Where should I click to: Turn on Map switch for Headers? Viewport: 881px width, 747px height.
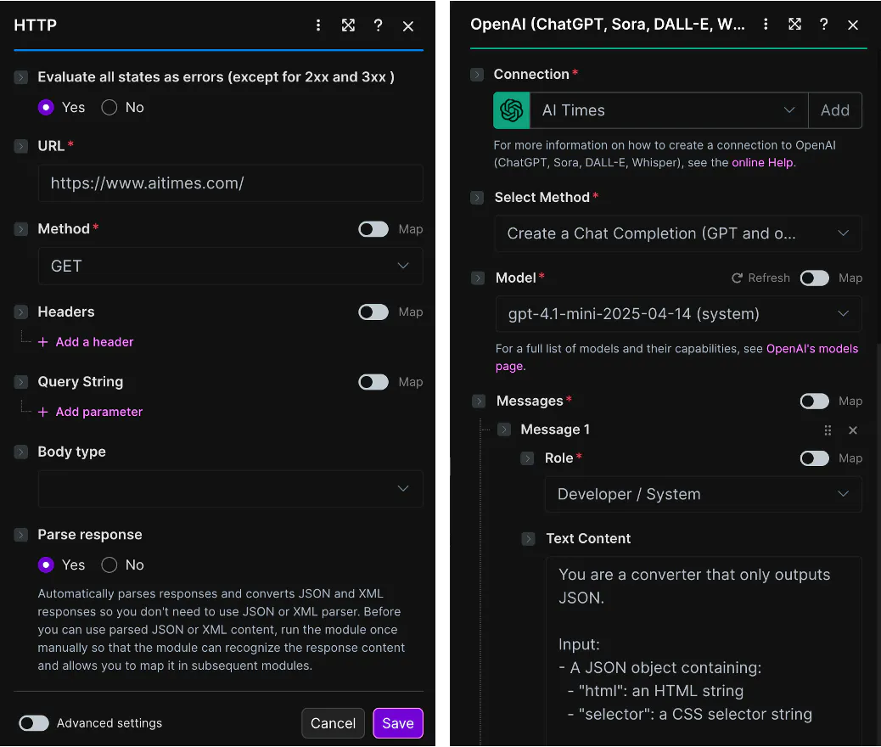click(x=373, y=312)
